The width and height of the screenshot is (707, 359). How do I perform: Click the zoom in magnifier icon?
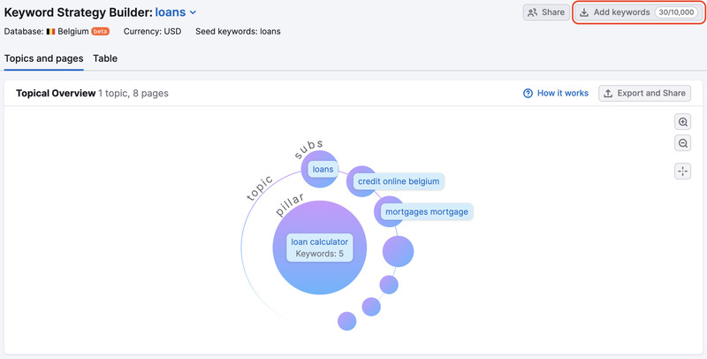click(683, 122)
